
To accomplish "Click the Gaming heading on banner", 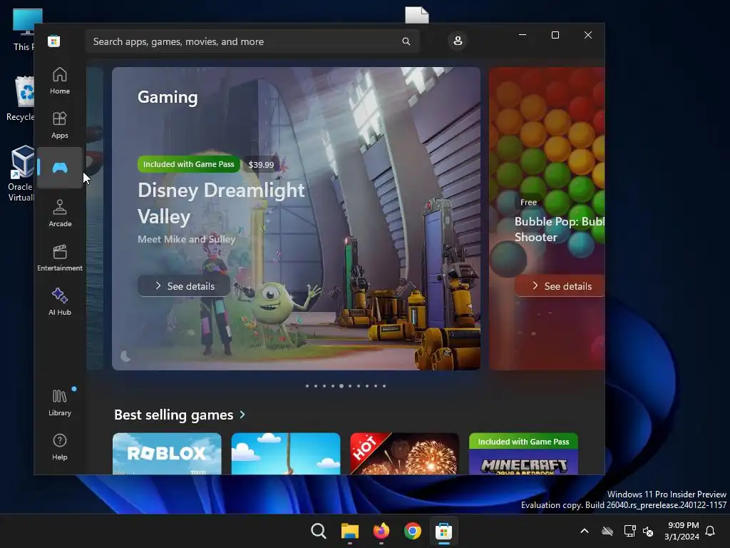I will click(x=168, y=97).
